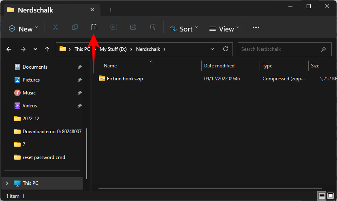
Task: Open the New dropdown menu
Action: (23, 29)
